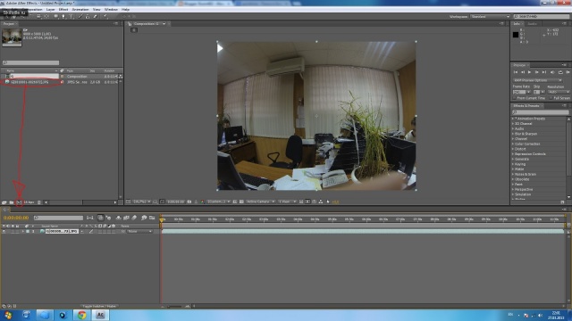Open the Workspace Standard dropdown

[x=491, y=17]
